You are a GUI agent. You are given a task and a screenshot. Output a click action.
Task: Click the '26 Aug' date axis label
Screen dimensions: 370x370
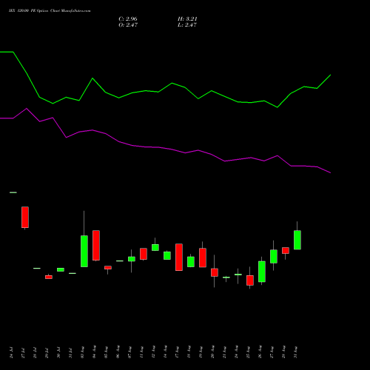(260, 352)
